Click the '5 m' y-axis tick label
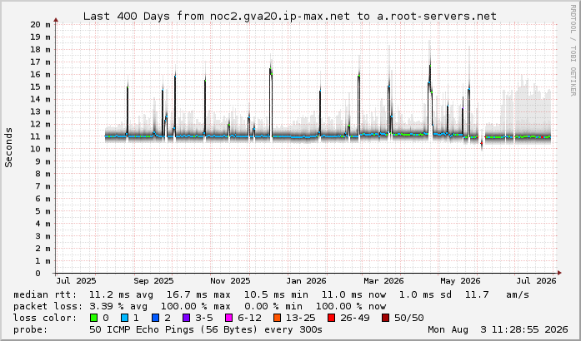The width and height of the screenshot is (581, 341). click(43, 211)
